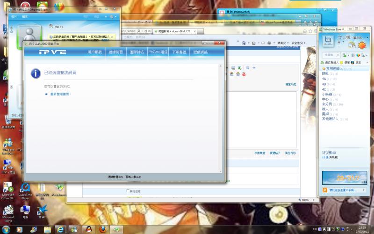Open the 安全性(S) menu in IE
374x234 pixels.
(298, 43)
